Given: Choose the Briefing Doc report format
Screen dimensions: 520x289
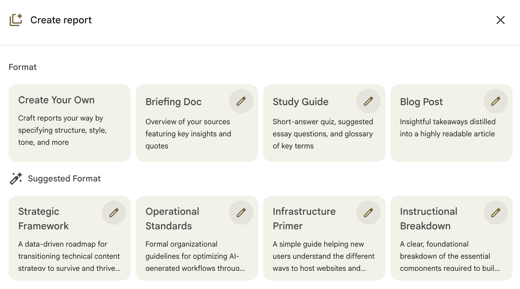Looking at the screenshot, I should (x=188, y=133).
